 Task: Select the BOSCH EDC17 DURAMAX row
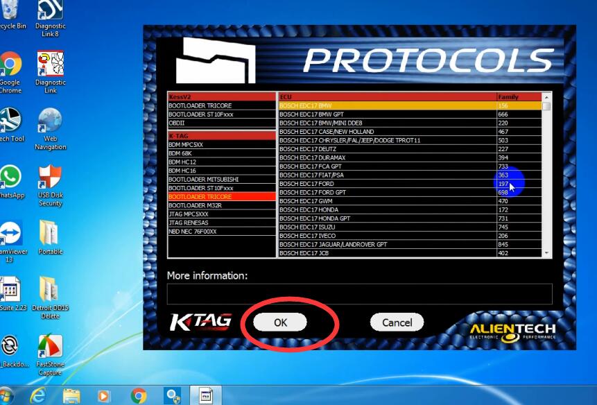(410, 157)
